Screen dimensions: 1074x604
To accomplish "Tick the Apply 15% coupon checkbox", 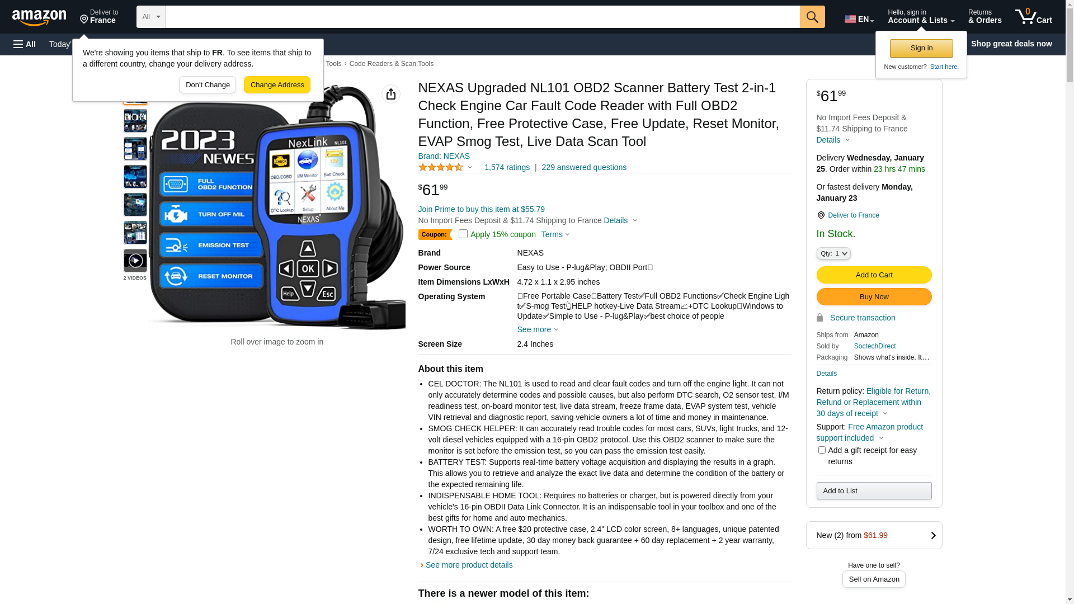I will coord(463,234).
